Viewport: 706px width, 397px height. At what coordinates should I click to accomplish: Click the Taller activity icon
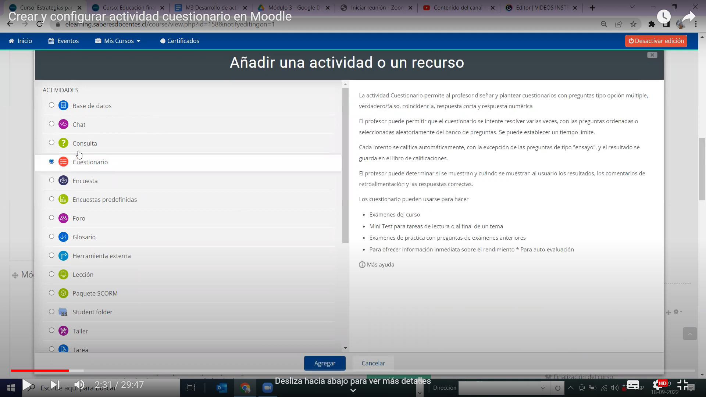(x=63, y=330)
